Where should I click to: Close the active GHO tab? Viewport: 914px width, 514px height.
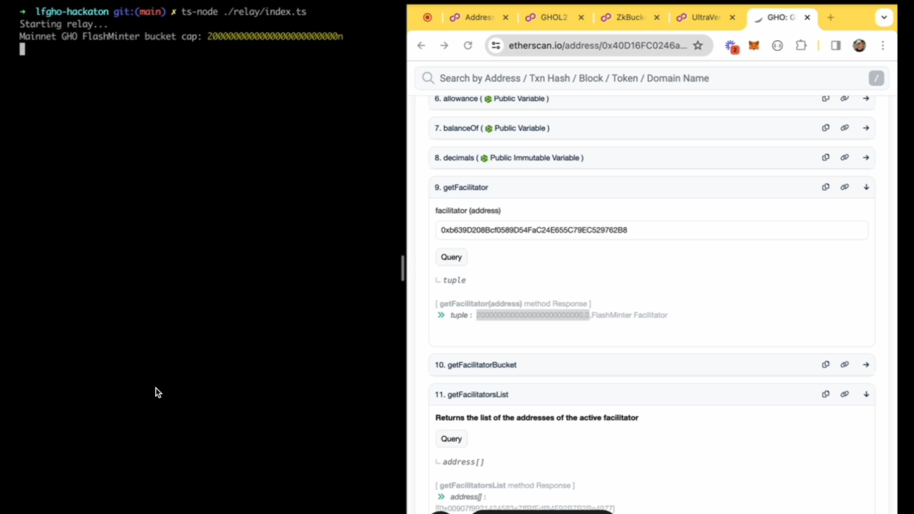point(808,18)
